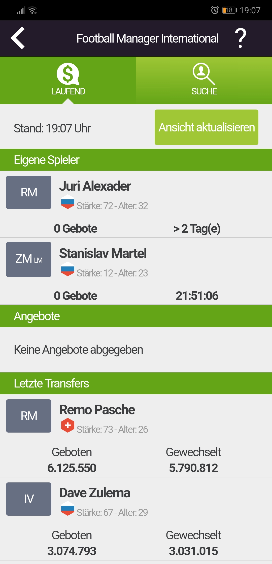Tap the Russian flag beside Juri Alexader
The height and width of the screenshot is (564, 272).
68,202
